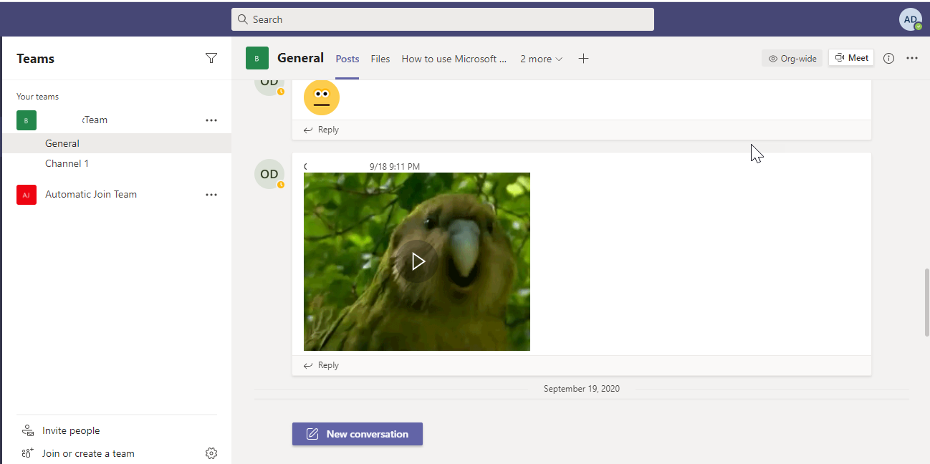Click the General channel title
Viewport: 930px width, 464px height.
pyautogui.click(x=300, y=58)
